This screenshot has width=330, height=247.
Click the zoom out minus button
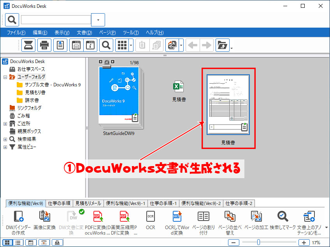click(233, 243)
